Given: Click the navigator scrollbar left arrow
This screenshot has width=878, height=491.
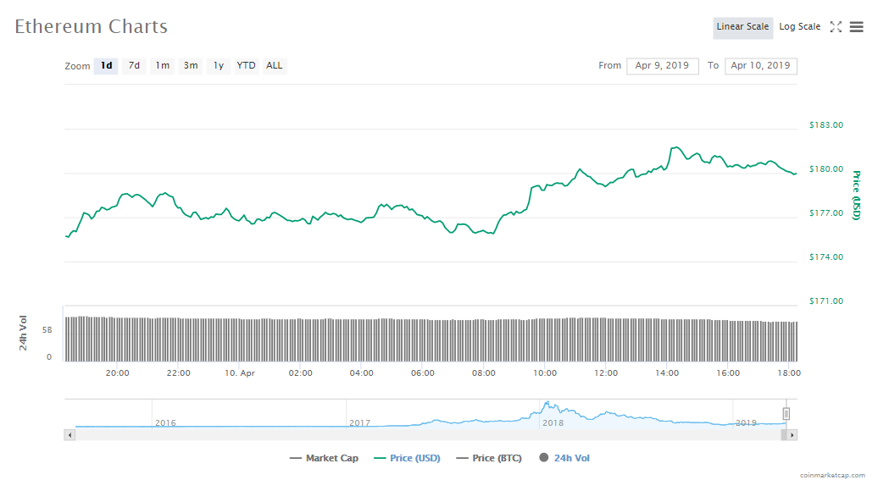Looking at the screenshot, I should tap(70, 435).
